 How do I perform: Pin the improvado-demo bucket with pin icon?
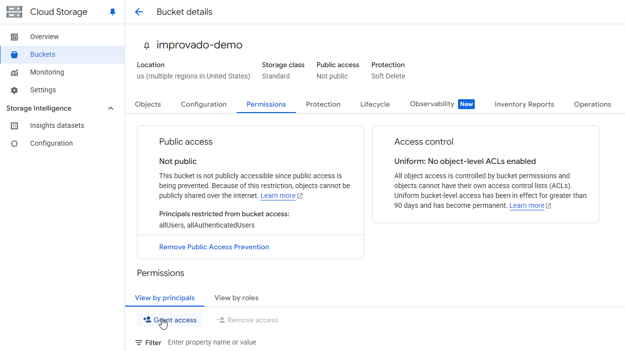146,46
